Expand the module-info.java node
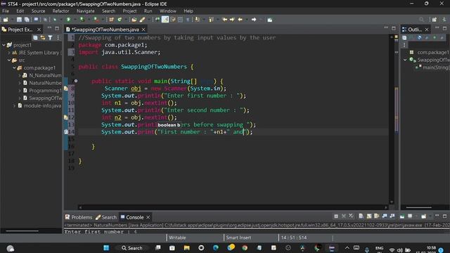This screenshot has height=253, width=450. [14, 105]
